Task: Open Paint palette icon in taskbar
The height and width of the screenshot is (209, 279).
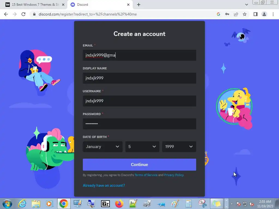Action: 175,204
